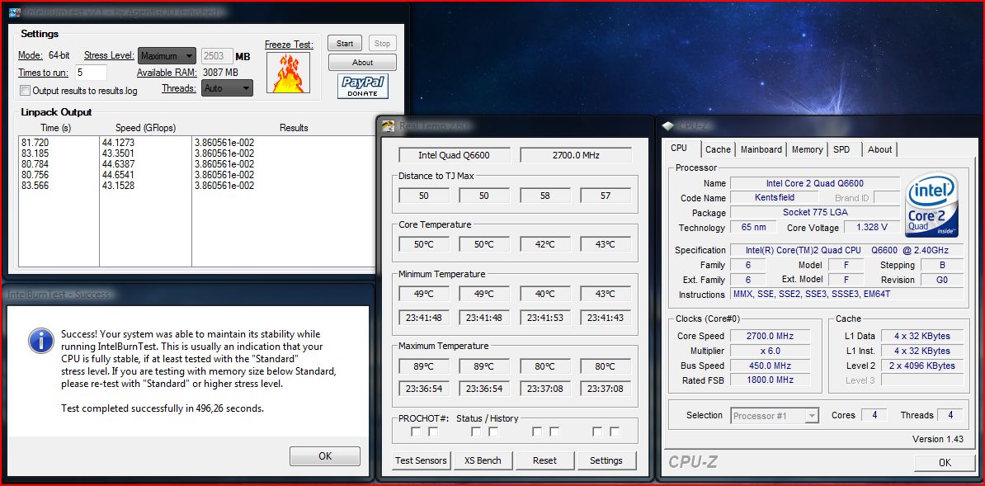985x486 pixels.
Task: Switch to the CPU tab in CPU-Z
Action: 678,149
